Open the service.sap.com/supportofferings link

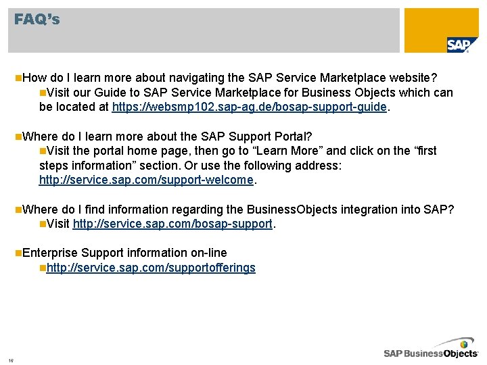(x=151, y=268)
